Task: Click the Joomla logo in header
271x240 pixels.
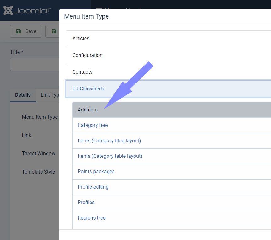Action: (27, 10)
